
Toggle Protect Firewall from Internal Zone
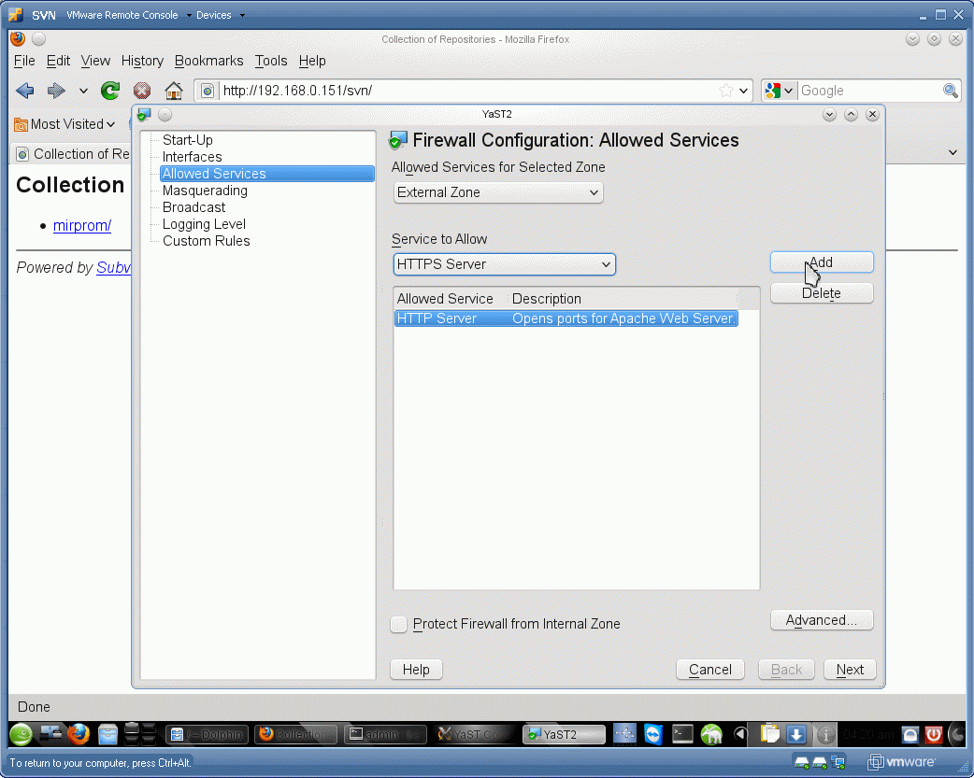click(399, 624)
